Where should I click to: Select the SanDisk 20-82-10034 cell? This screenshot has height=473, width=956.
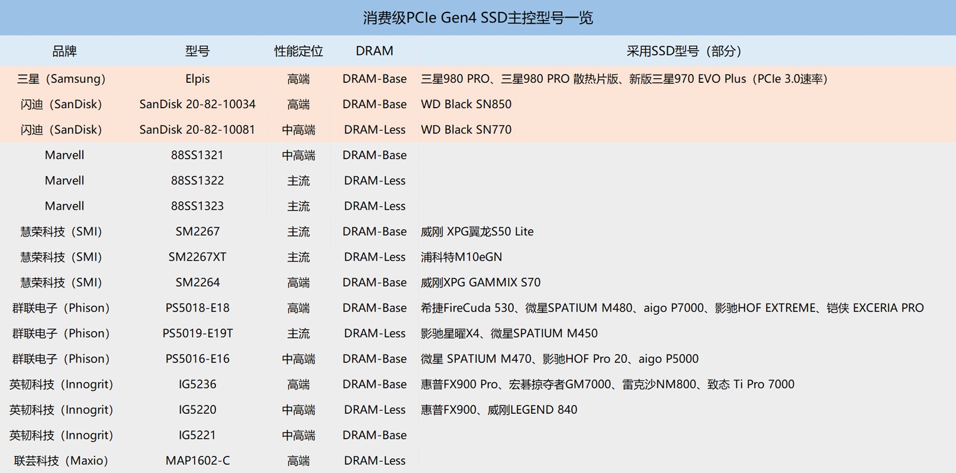(197, 104)
